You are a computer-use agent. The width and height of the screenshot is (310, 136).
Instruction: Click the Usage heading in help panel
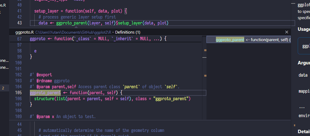(x=303, y=29)
